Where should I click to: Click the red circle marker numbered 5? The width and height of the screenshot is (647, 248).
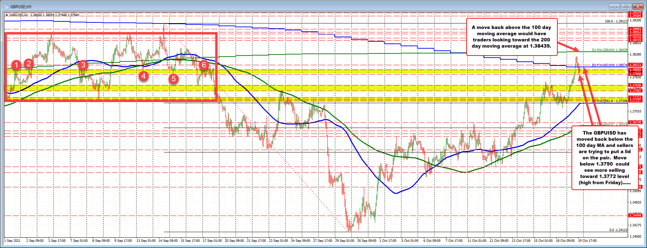(173, 79)
